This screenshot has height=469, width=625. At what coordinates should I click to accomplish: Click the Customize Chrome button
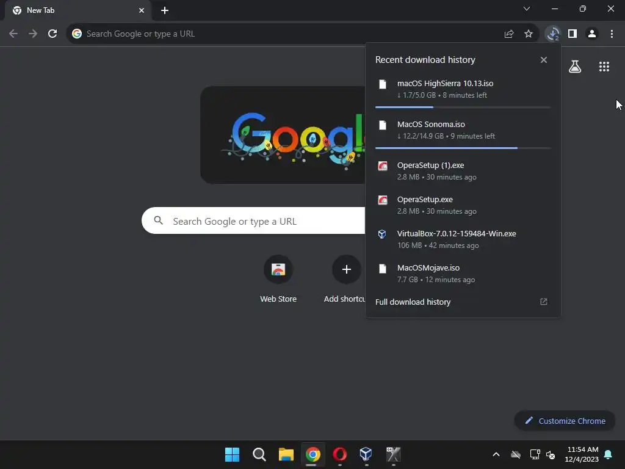(565, 421)
